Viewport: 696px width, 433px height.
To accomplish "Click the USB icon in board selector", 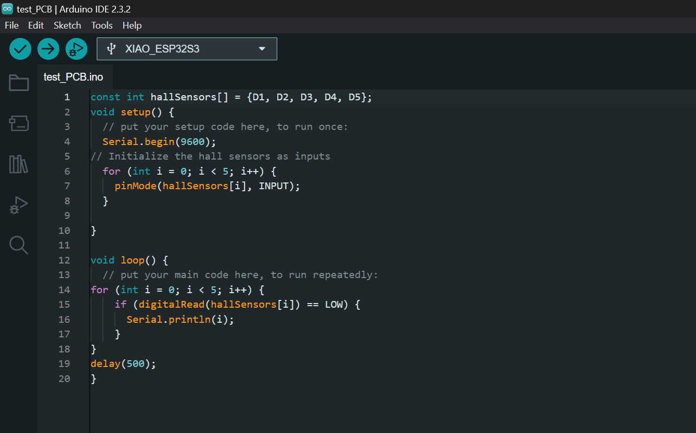I will (110, 49).
